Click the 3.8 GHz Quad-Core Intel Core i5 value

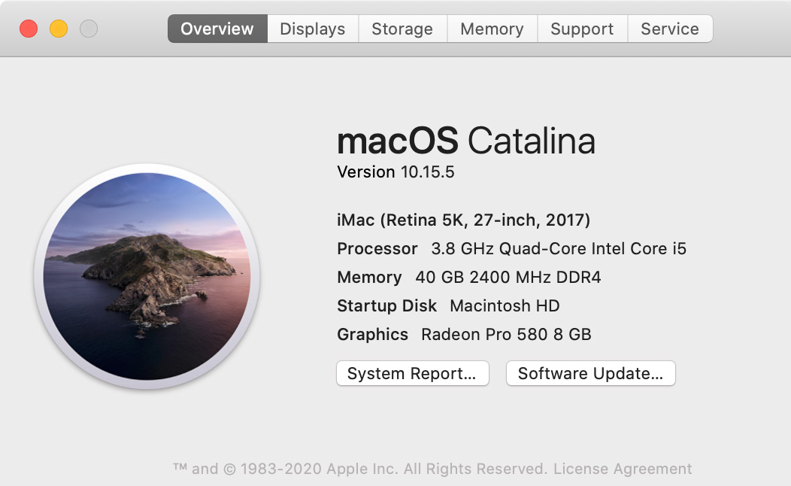559,249
